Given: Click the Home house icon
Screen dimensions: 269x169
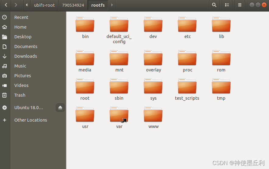Looking at the screenshot, I should [x=5, y=27].
